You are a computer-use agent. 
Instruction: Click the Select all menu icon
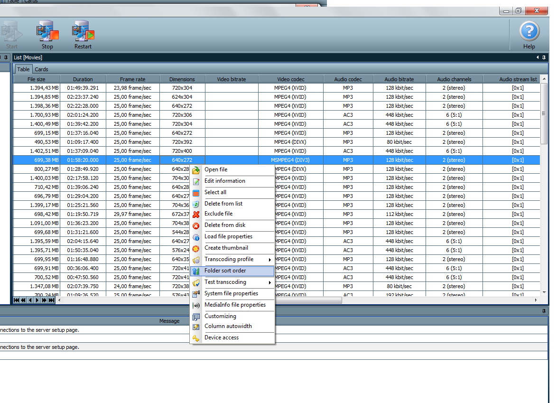[x=196, y=193]
